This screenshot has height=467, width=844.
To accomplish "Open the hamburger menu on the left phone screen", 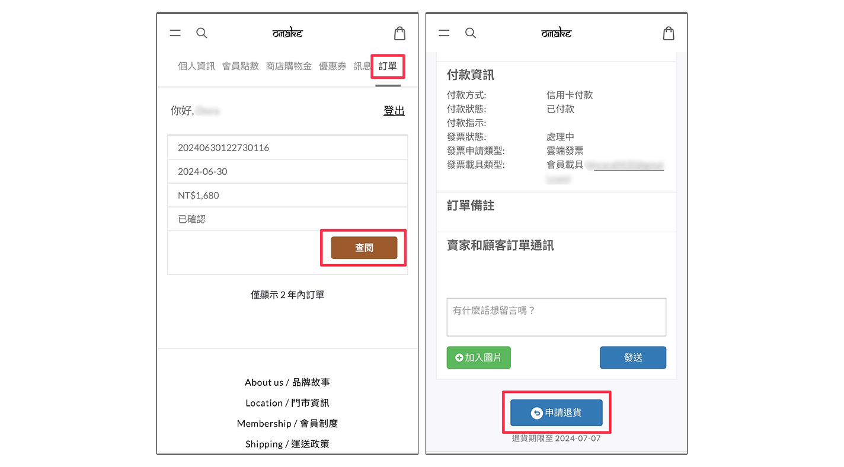I will point(175,33).
